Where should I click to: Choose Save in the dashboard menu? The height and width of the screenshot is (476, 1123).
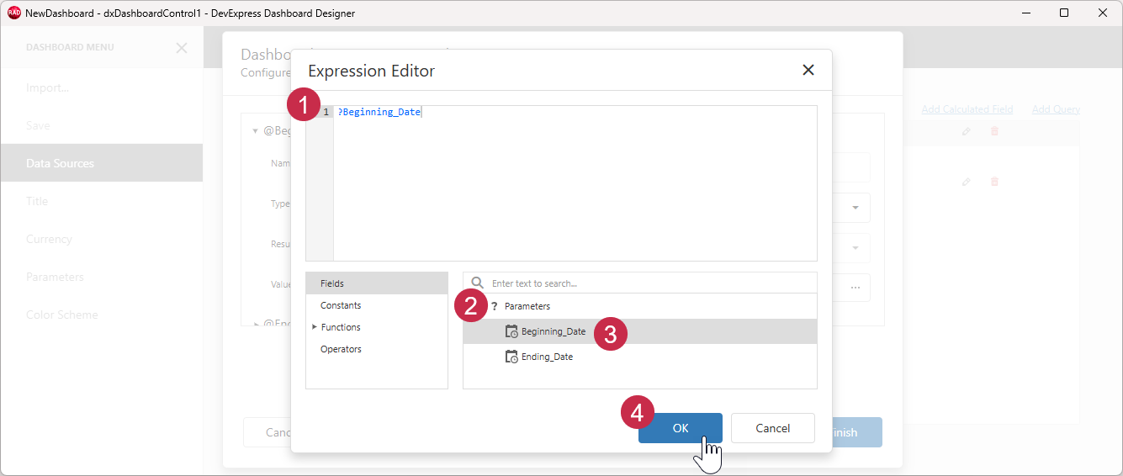coord(101,125)
